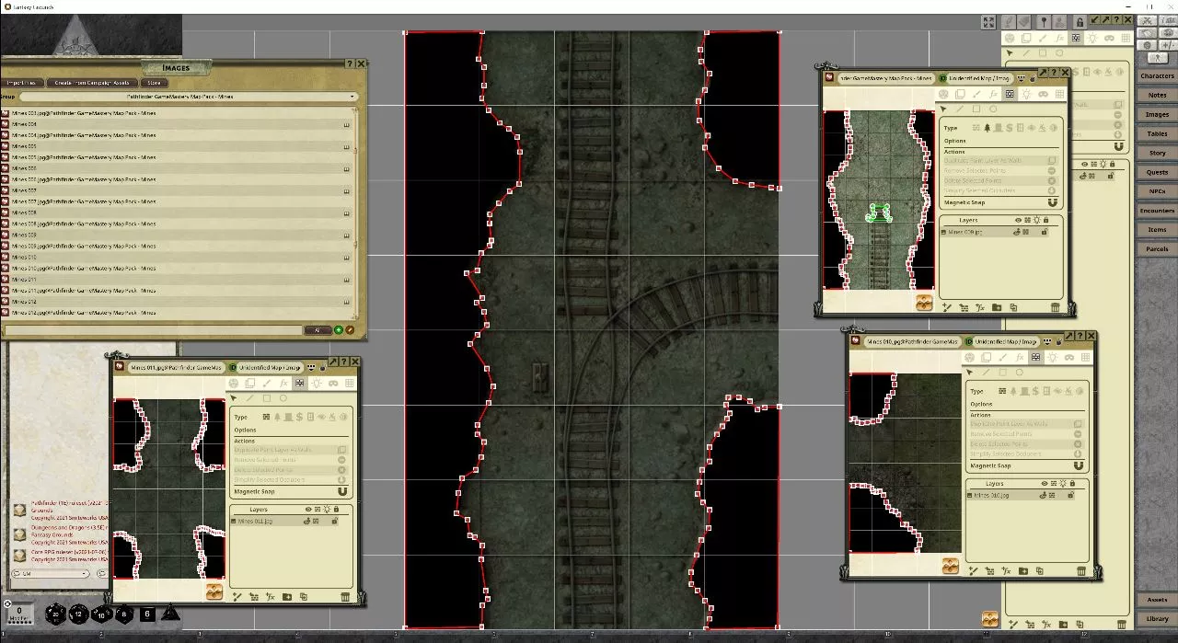Select Mines 010 entry in Images list
1178x643 pixels.
click(178, 258)
